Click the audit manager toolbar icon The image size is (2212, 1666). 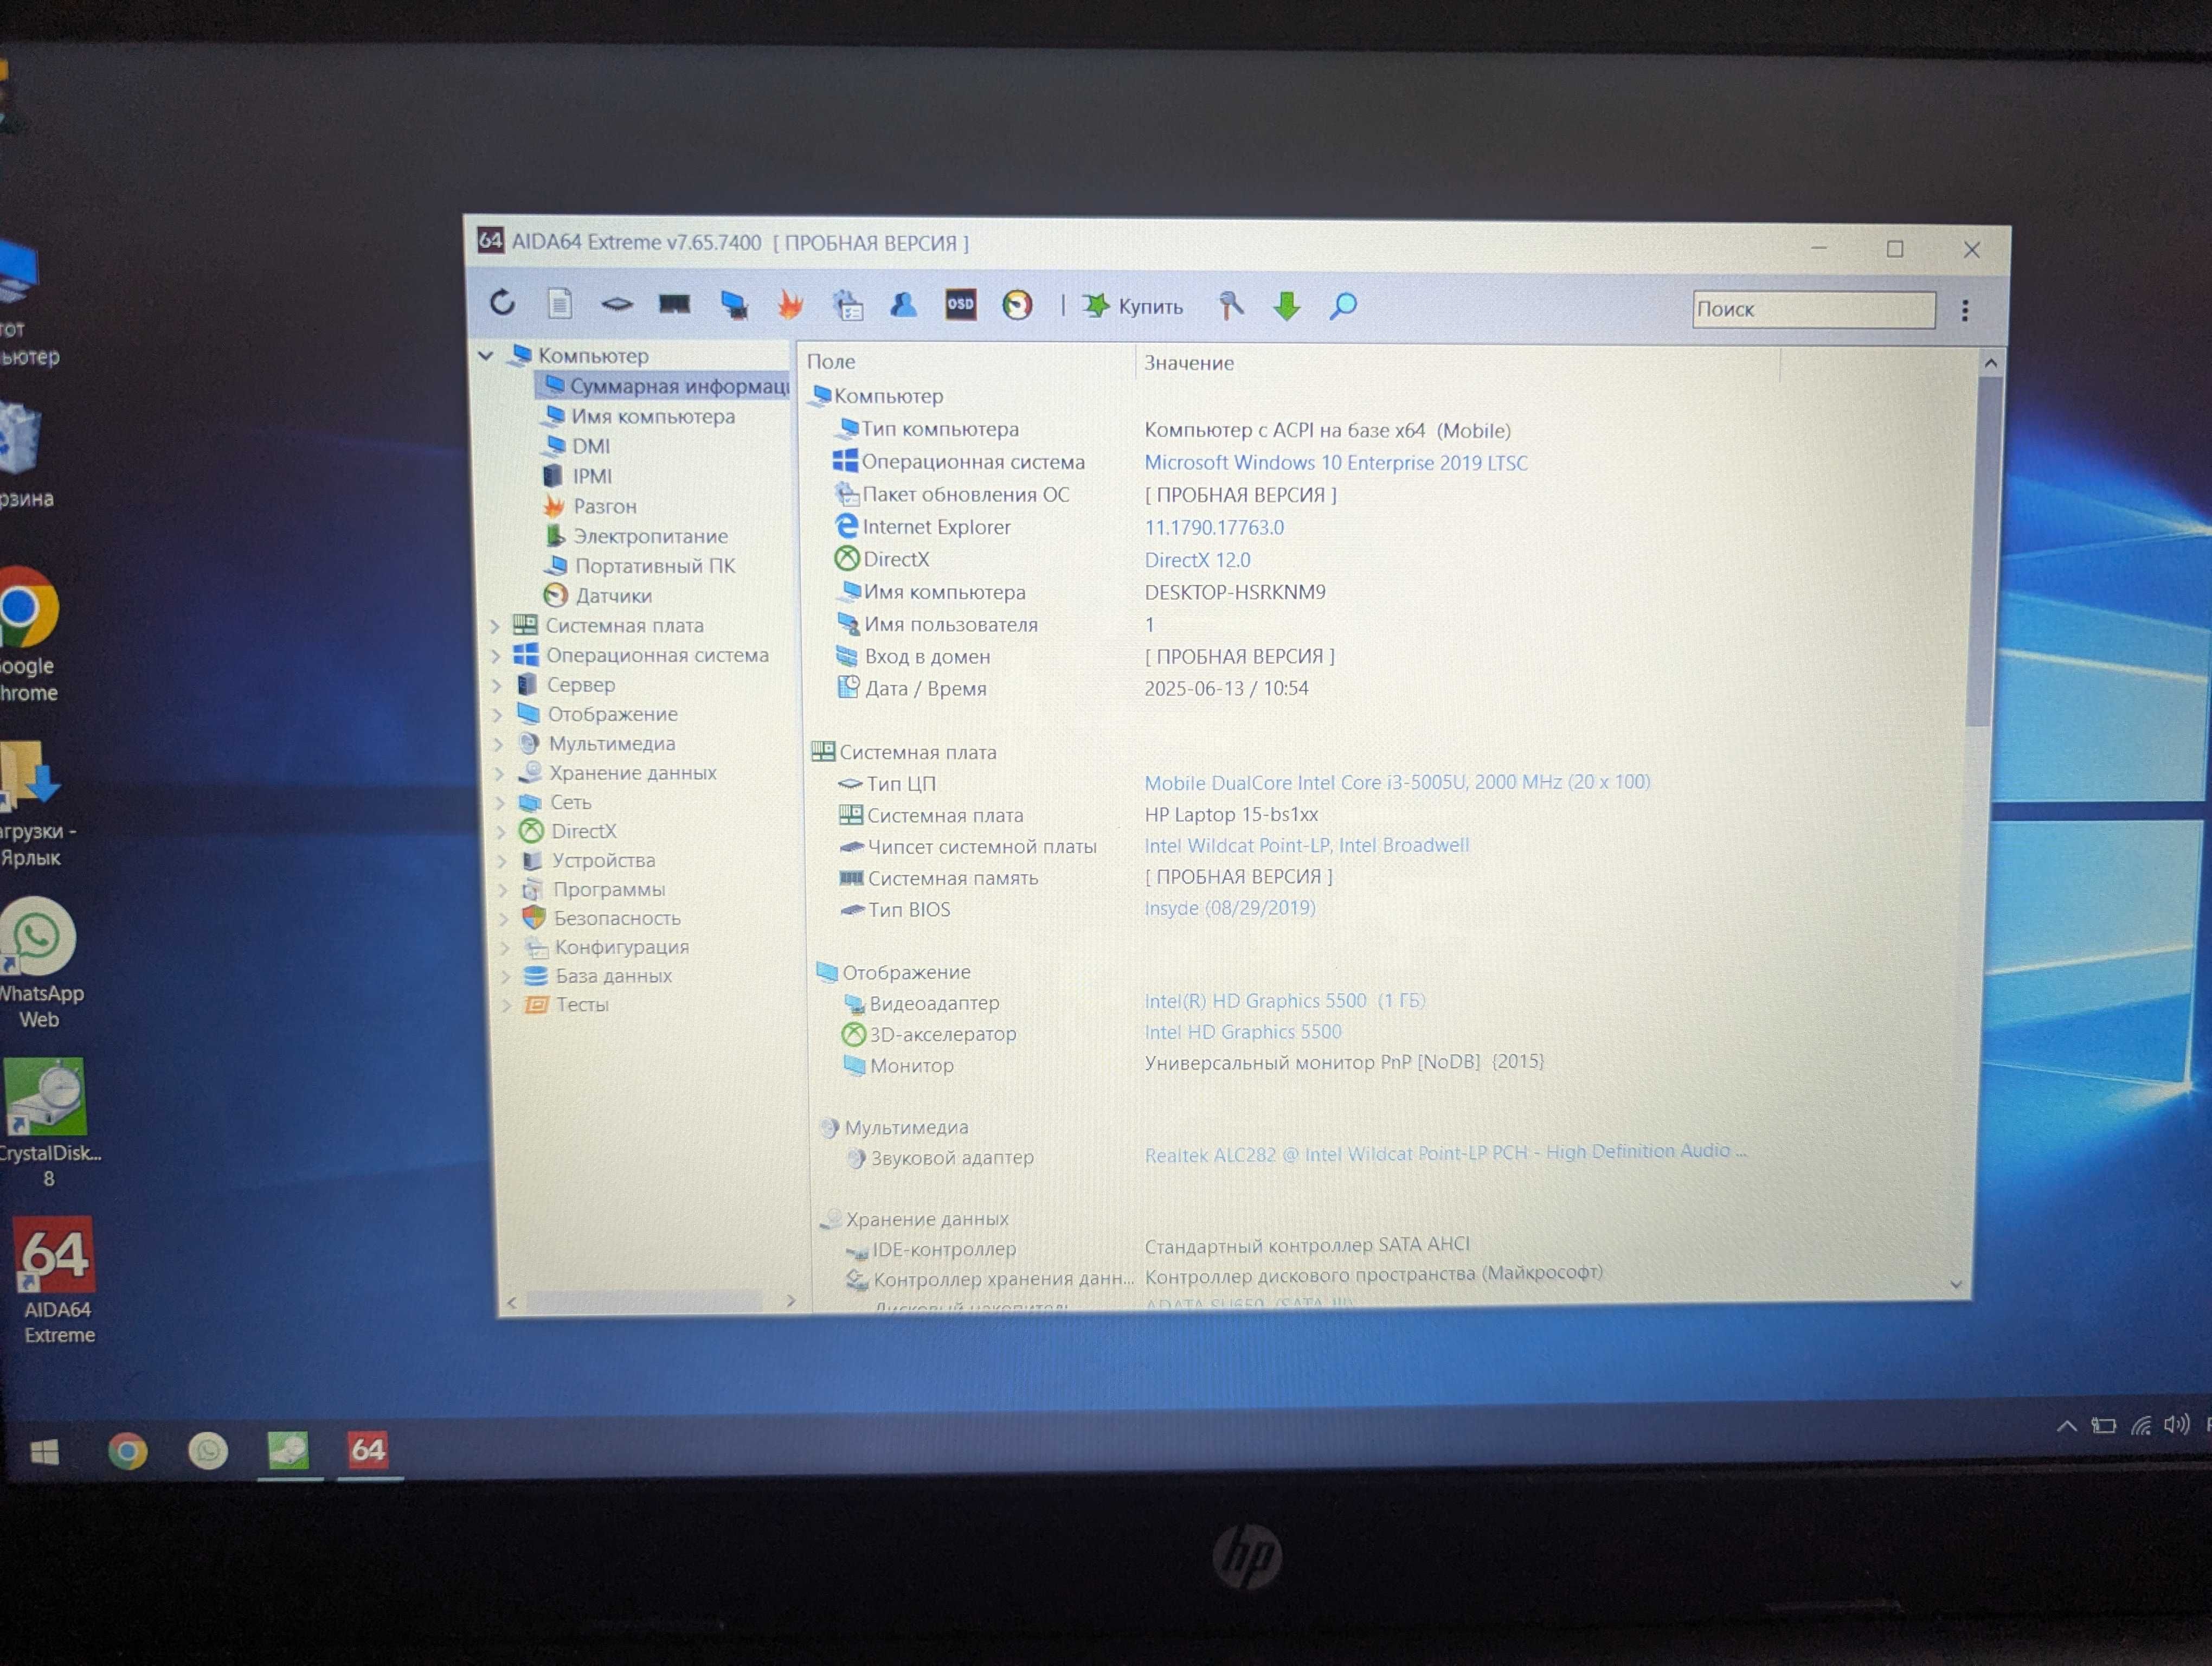848,305
